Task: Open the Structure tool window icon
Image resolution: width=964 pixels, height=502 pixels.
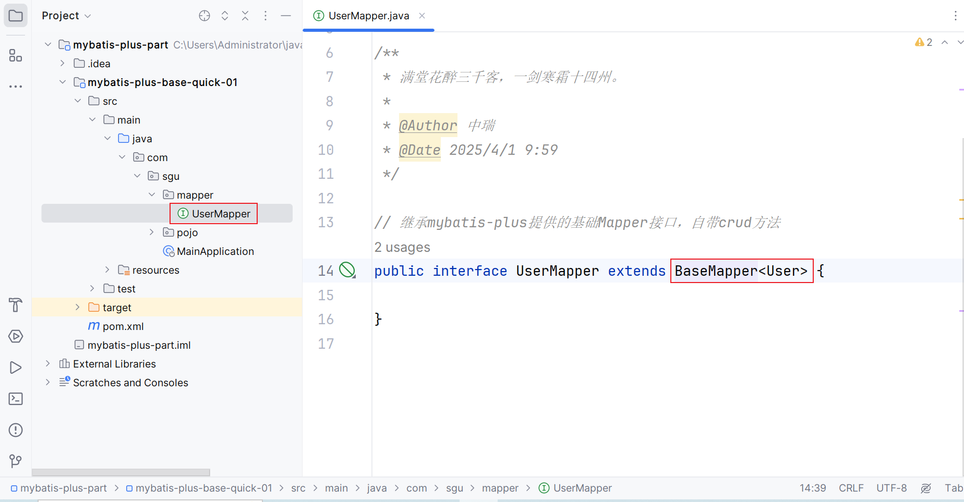Action: point(16,55)
